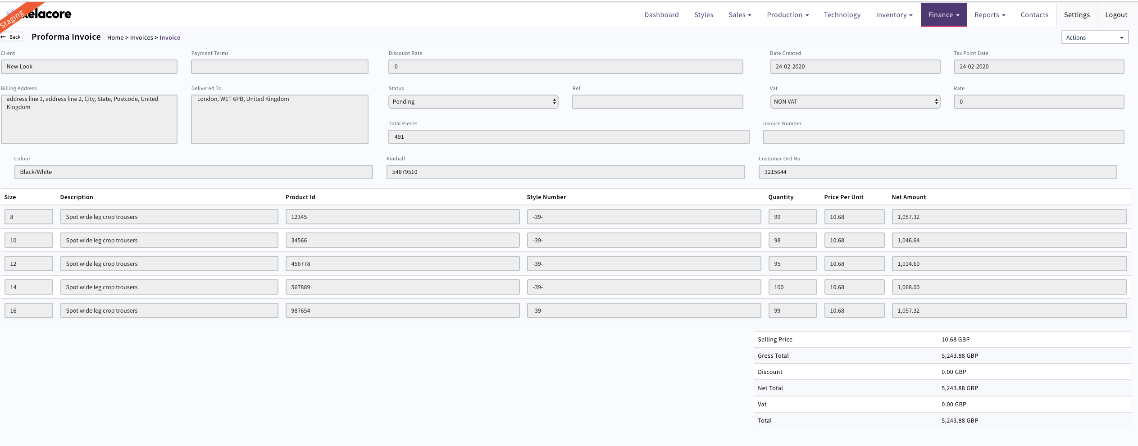Open Settings from the navbar
1138x446 pixels.
tap(1077, 15)
